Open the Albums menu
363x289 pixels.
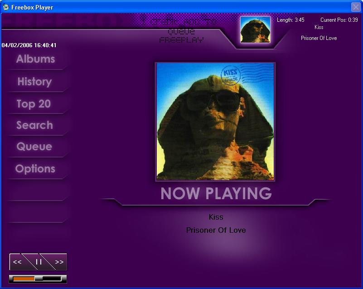click(35, 59)
